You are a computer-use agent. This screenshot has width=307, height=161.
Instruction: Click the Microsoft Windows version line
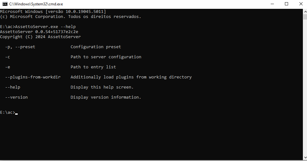53,12
